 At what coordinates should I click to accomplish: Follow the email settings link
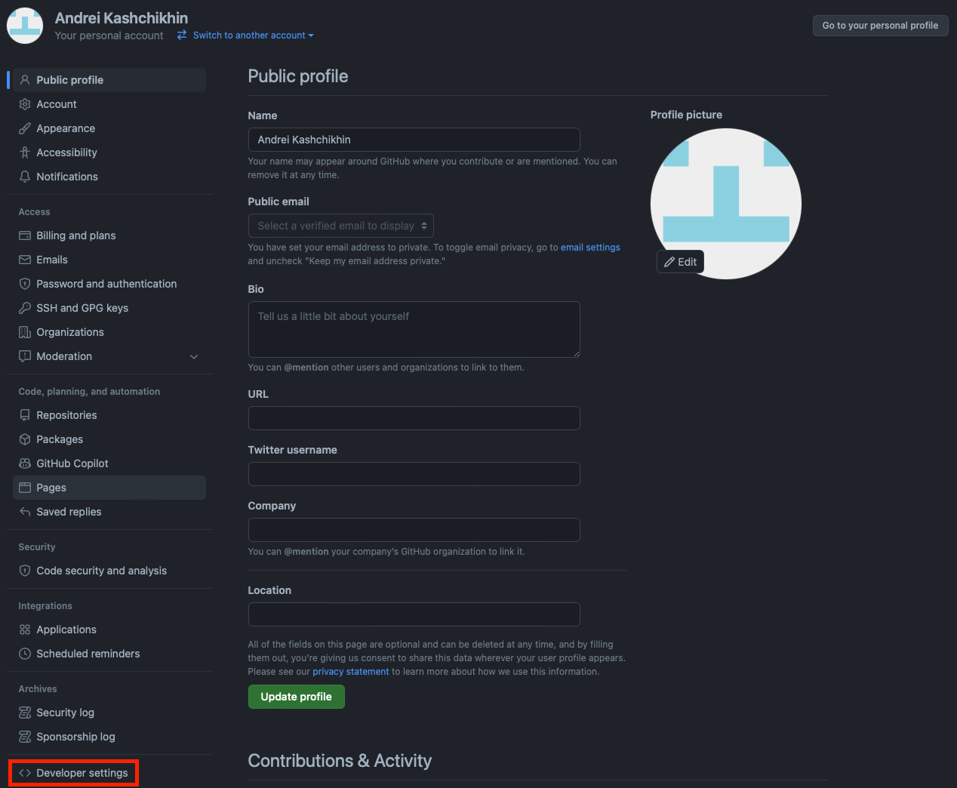590,248
